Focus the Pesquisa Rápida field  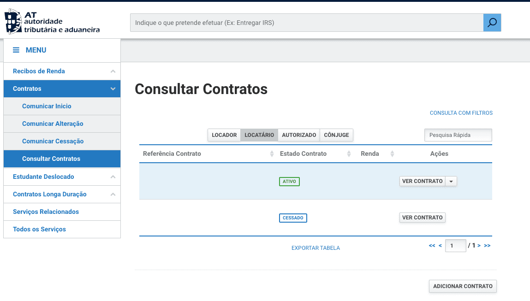tap(458, 135)
